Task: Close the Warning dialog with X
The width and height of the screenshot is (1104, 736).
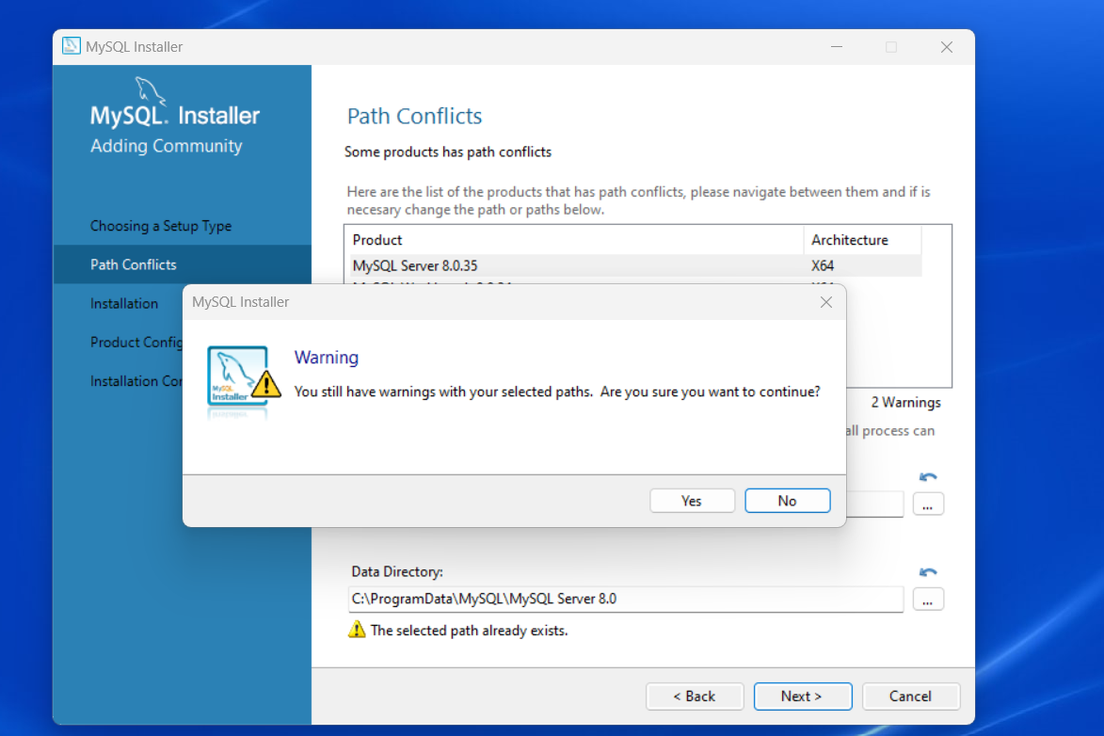Action: pos(826,302)
